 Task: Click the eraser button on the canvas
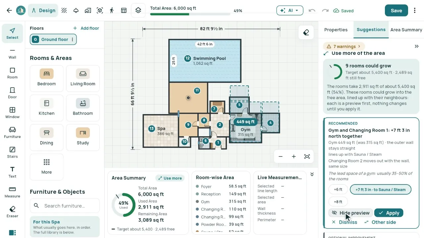(x=306, y=32)
